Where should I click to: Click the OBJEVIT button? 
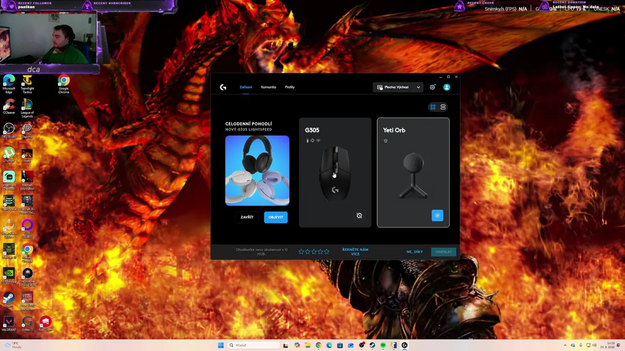(x=276, y=217)
